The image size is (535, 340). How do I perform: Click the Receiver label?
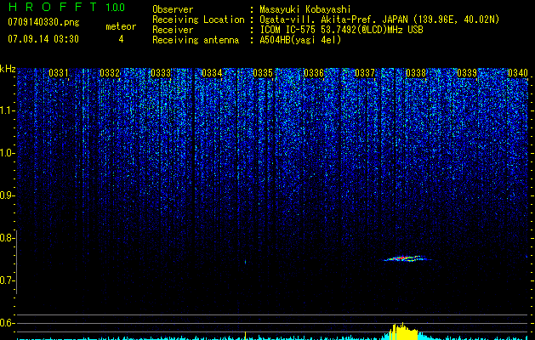point(173,30)
